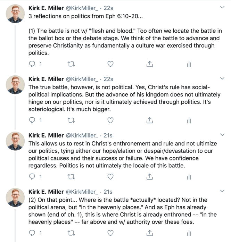
Task: Share the "3 reflections on politics" tweet
Action: (150, 64)
